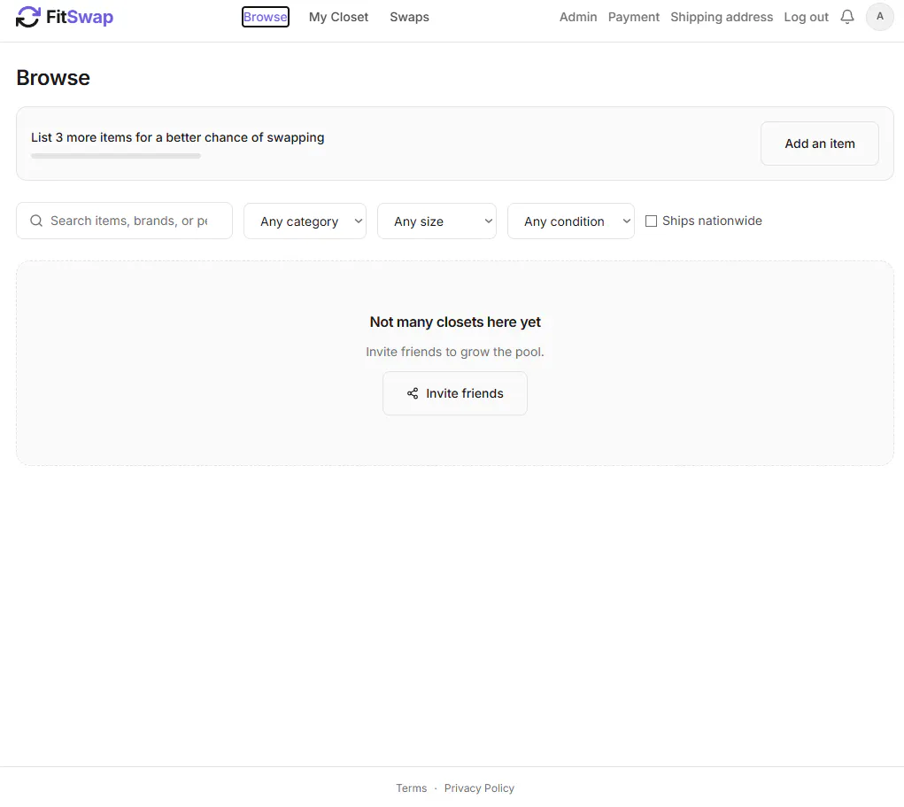The height and width of the screenshot is (807, 904).
Task: Switch to My Closet tab
Action: (338, 17)
